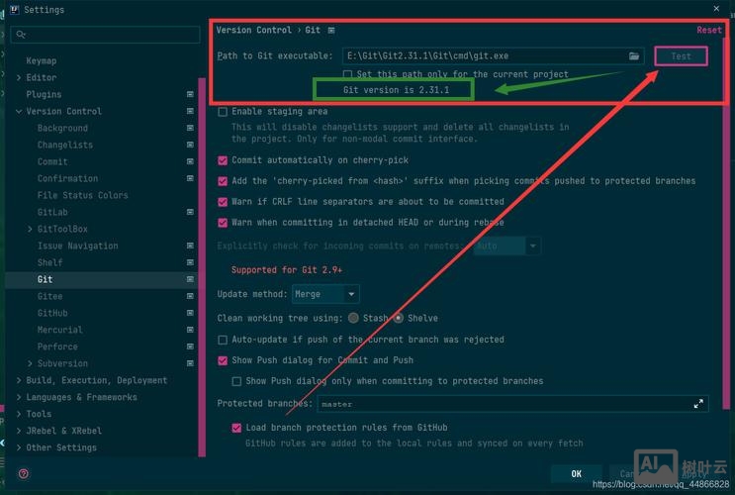735x495 pixels.
Task: Click project icon next to Subversion
Action: 190,363
